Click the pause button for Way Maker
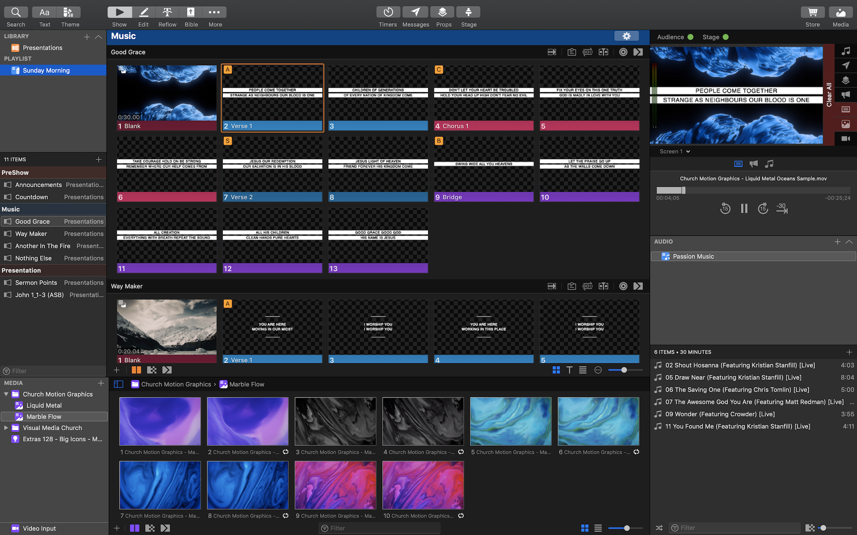857x535 pixels. point(135,370)
